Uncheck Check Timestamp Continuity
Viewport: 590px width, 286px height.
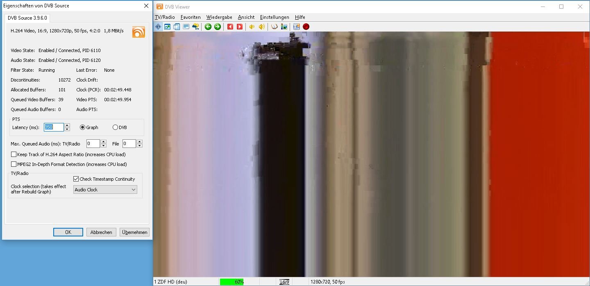pyautogui.click(x=76, y=179)
